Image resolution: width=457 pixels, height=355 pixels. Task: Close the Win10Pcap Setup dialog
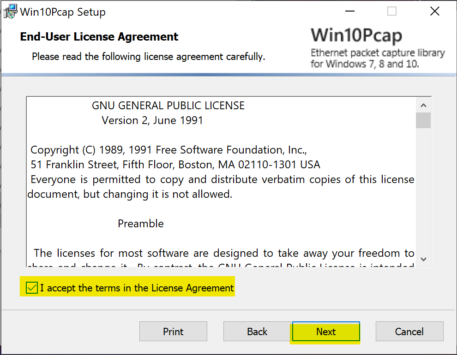(x=434, y=12)
